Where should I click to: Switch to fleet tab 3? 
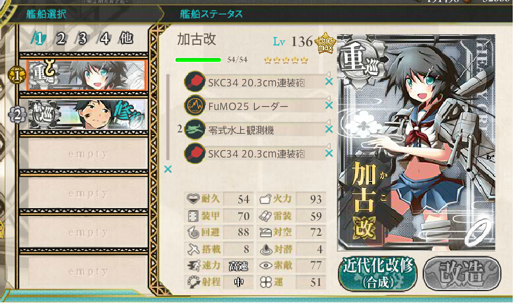[x=82, y=38]
